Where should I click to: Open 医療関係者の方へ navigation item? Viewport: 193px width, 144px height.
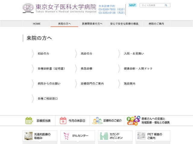coord(92,24)
